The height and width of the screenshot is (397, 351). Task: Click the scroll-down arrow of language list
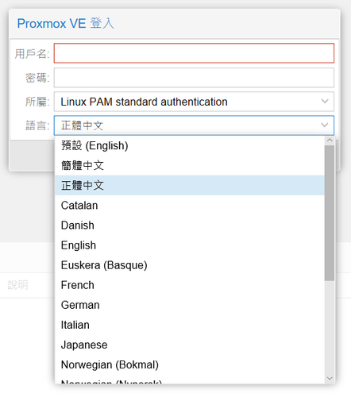pos(330,379)
